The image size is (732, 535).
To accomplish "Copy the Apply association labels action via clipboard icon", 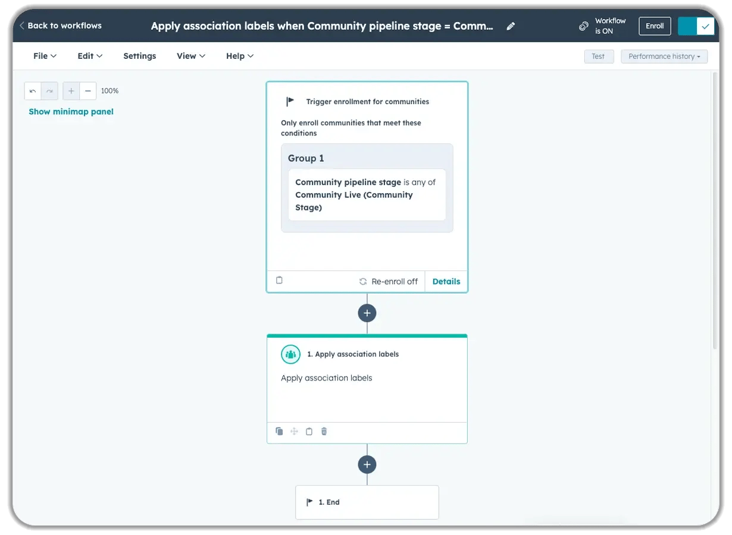I will 309,431.
